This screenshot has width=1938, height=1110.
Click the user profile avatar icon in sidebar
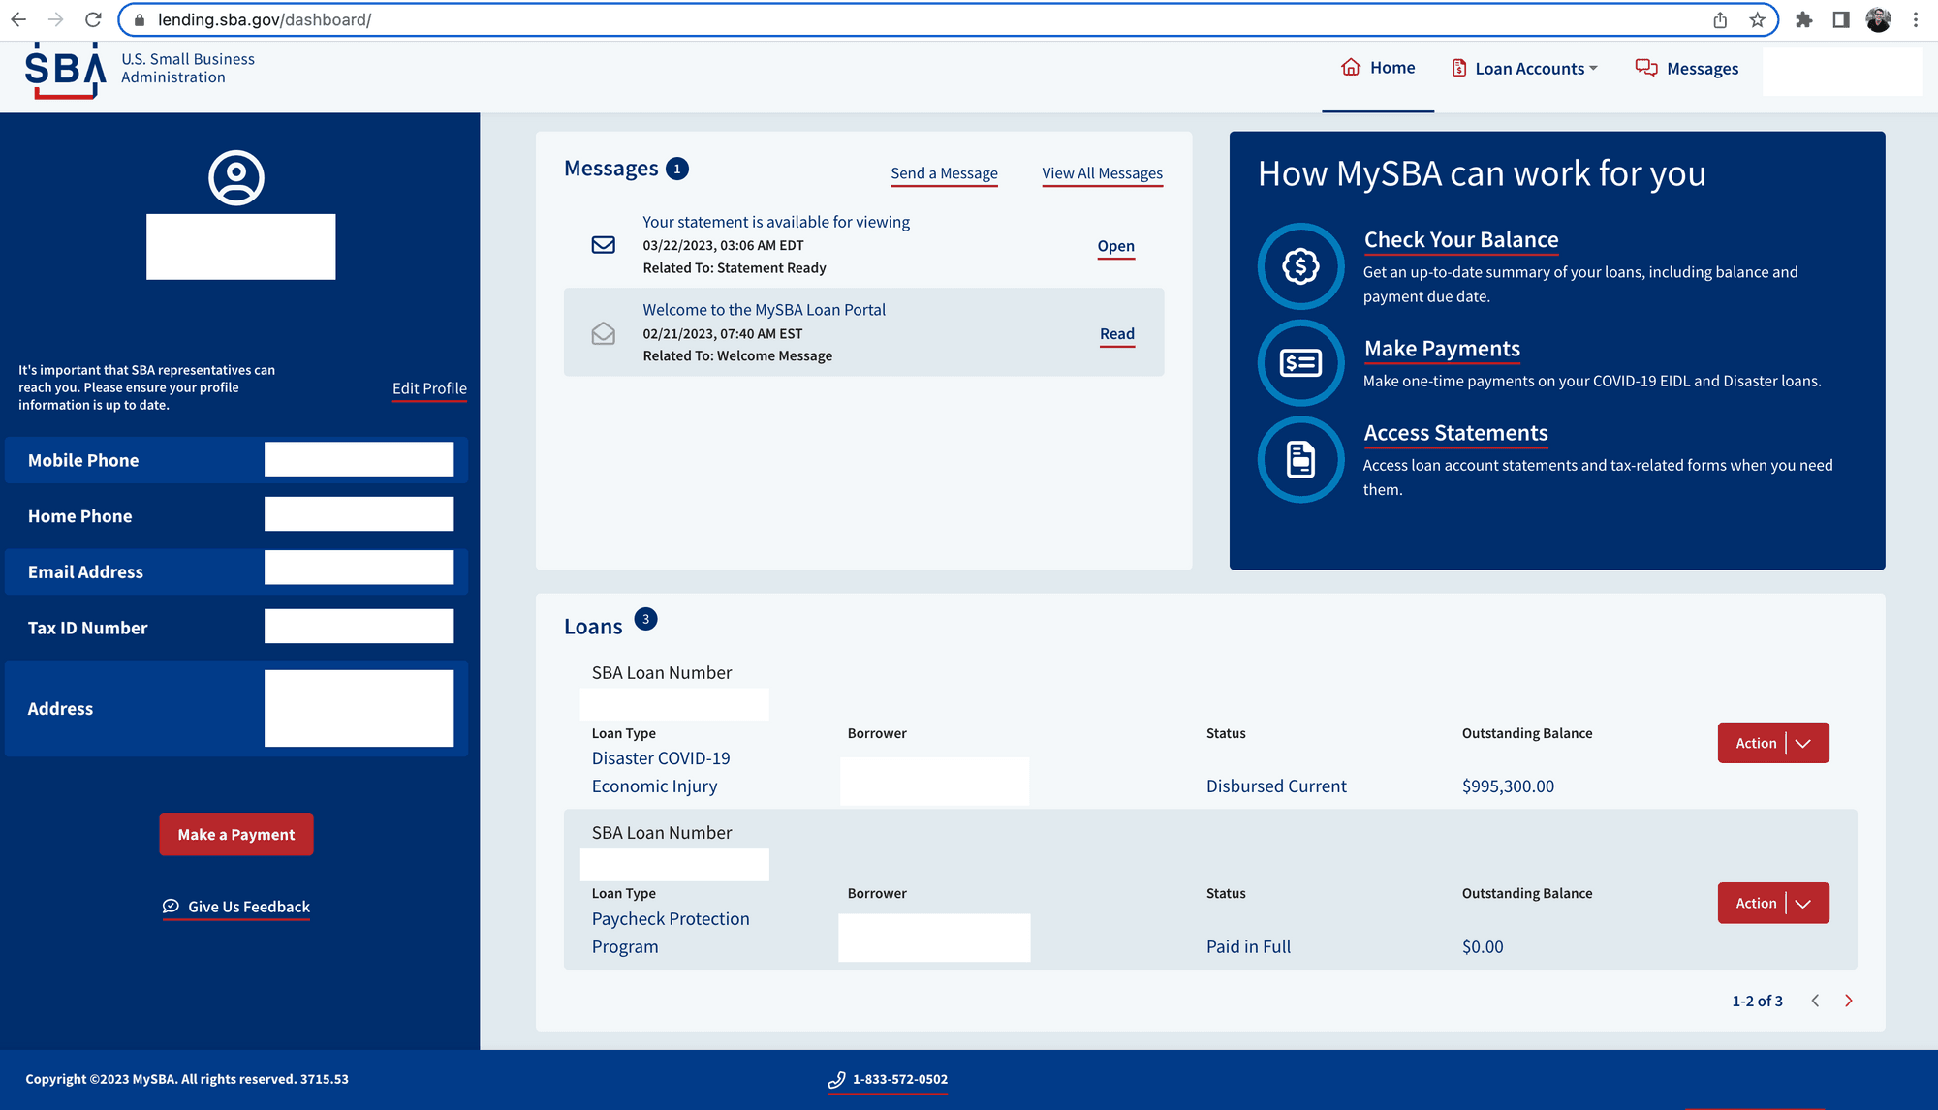tap(236, 177)
